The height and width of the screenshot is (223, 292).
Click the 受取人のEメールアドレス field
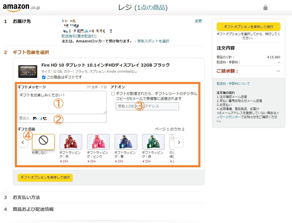(x=147, y=106)
